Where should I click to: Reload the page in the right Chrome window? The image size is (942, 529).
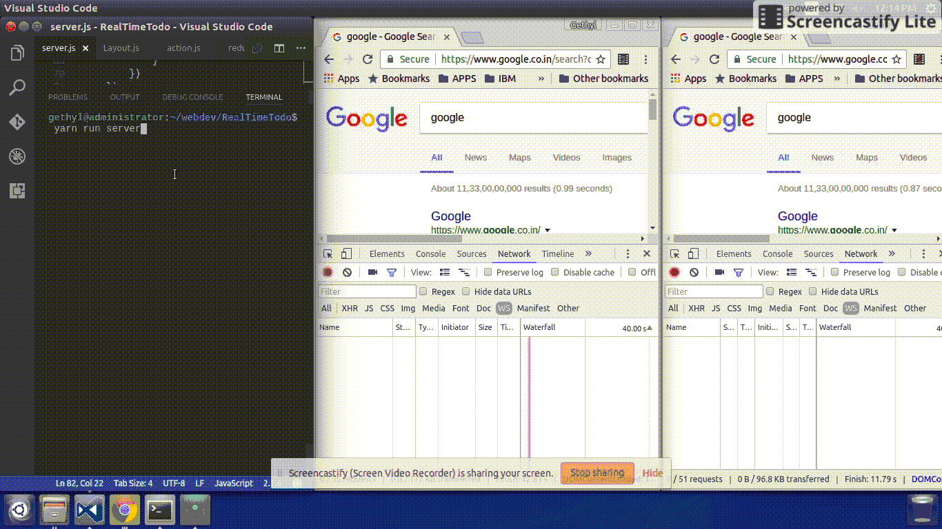tap(714, 59)
